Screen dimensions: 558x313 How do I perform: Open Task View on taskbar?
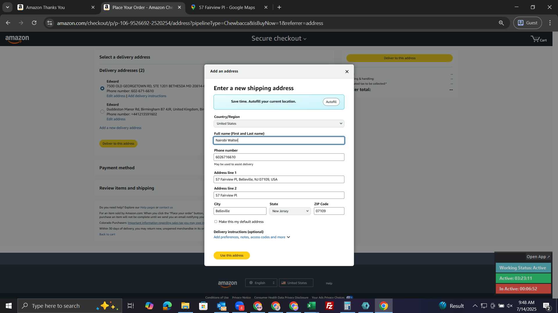131,306
